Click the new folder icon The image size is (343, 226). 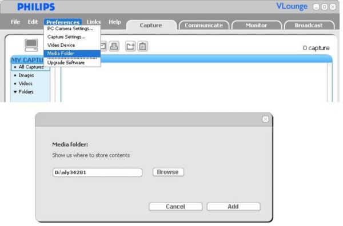[130, 46]
